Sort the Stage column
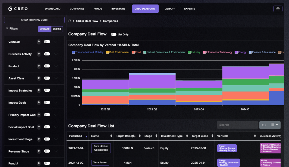This screenshot has width=289, height=167. [156, 136]
